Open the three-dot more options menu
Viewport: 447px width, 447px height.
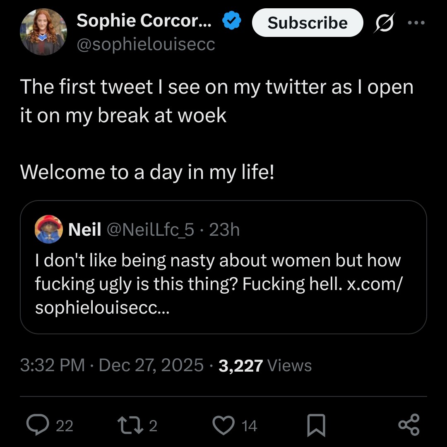416,23
